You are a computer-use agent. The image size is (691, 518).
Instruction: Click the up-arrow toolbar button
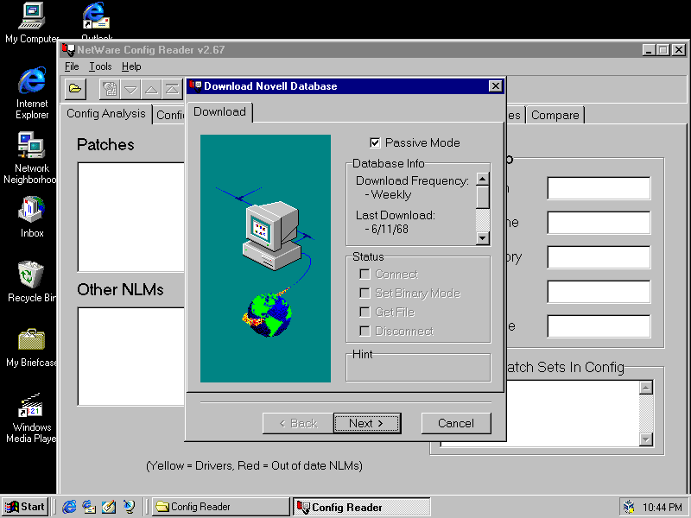coord(151,89)
